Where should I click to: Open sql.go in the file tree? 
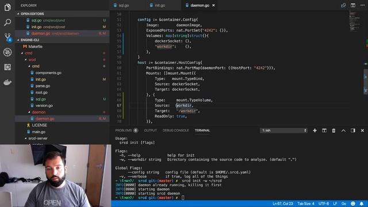[62, 99]
